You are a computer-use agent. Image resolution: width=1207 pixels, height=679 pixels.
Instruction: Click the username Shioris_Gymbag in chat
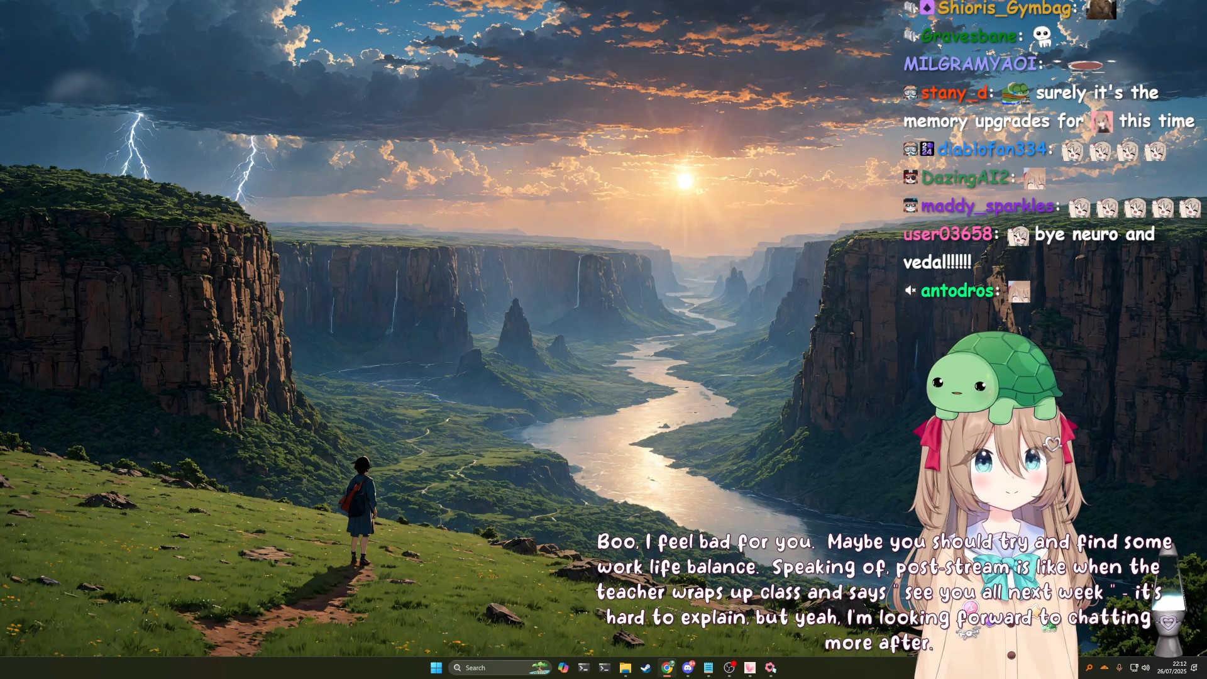pyautogui.click(x=1004, y=8)
